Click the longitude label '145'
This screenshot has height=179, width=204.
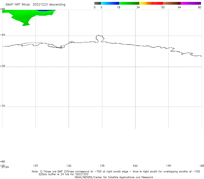point(168,166)
